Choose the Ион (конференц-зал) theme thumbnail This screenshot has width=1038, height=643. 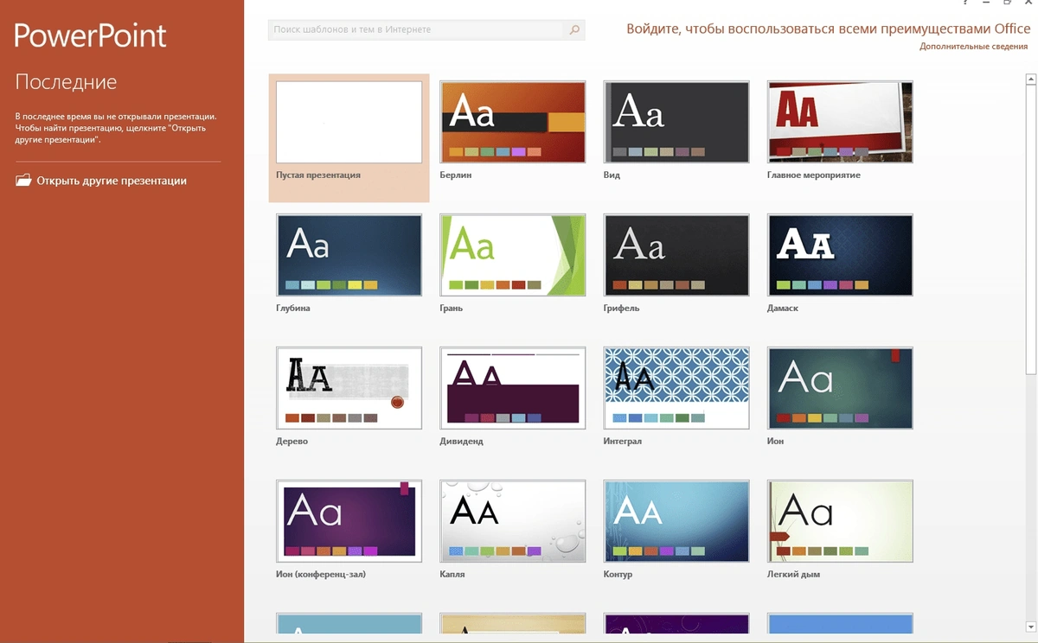click(349, 521)
